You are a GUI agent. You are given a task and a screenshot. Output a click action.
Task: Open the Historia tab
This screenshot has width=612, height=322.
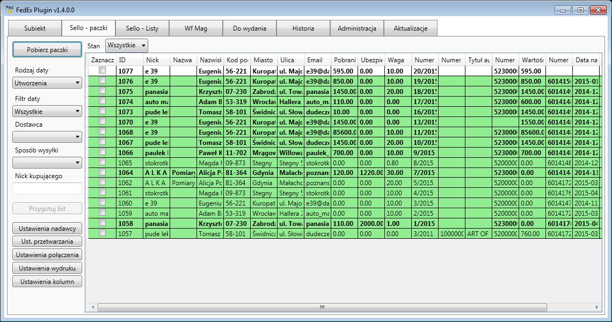coord(303,28)
